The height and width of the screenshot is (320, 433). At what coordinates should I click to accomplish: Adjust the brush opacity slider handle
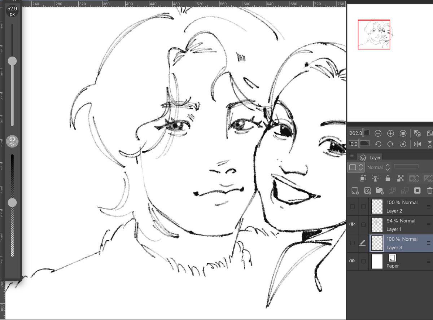pyautogui.click(x=12, y=202)
